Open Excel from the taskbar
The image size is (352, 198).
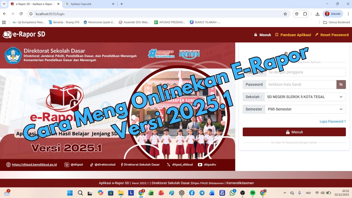[151, 193]
